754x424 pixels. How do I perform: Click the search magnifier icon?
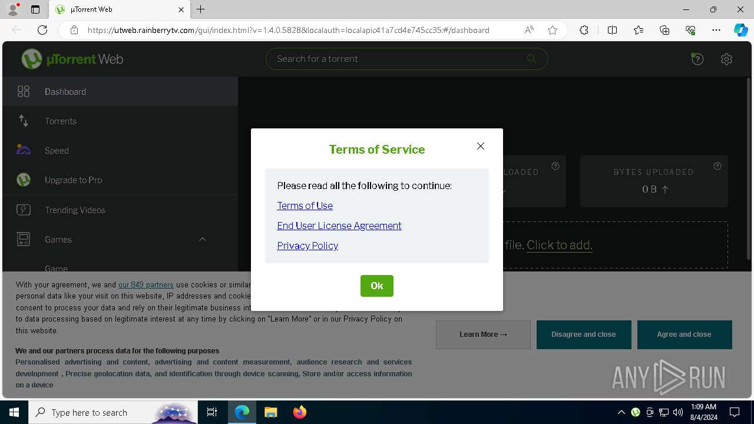(x=531, y=58)
